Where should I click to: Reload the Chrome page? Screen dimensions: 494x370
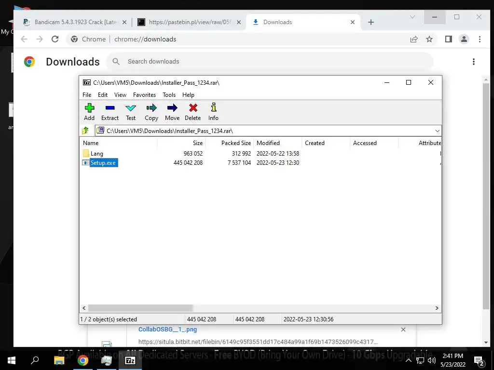pos(55,39)
